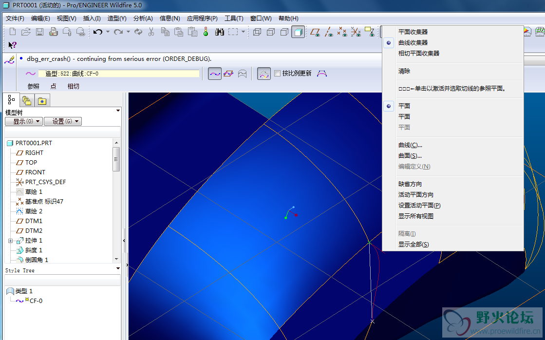Click the 造型:522:曲线:CF-0 field
545x340 pixels.
tap(118, 74)
